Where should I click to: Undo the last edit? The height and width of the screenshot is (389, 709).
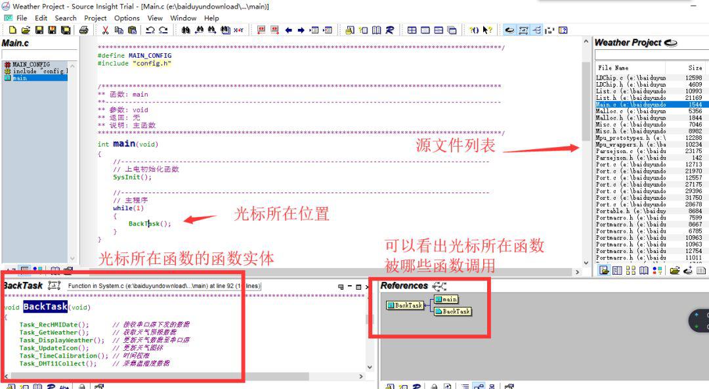coord(150,30)
